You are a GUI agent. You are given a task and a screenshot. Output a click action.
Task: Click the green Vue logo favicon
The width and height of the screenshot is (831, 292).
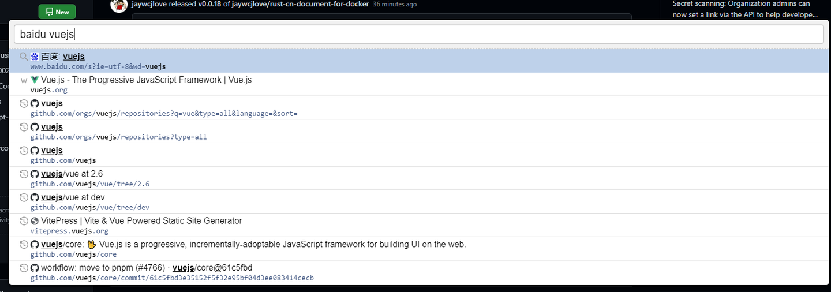tap(35, 80)
